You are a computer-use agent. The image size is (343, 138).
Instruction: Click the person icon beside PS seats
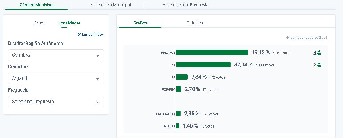point(319,65)
